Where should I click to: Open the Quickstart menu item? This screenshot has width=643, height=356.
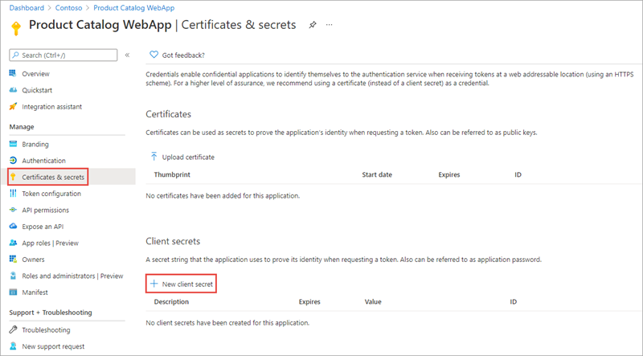click(x=37, y=90)
